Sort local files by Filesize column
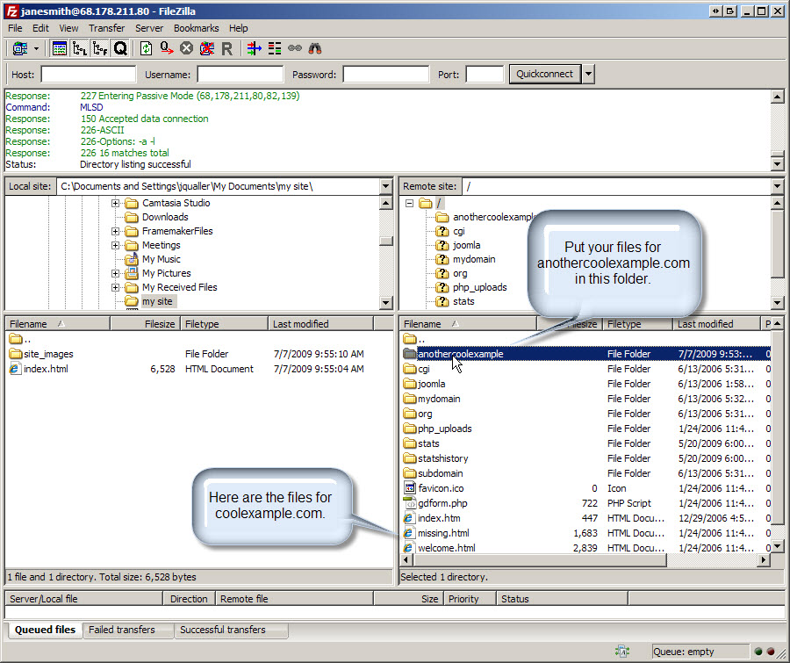The height and width of the screenshot is (663, 790). click(x=145, y=324)
